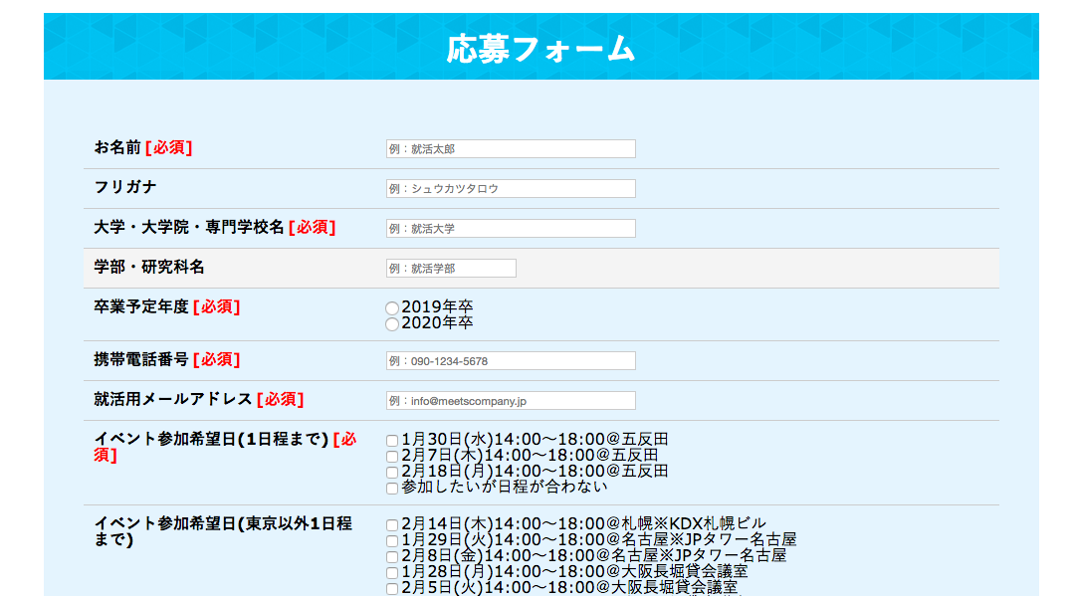1077x596 pixels.
Task: Check 2月5日(火) 大阪長堀貸会議室 option
Action: click(x=392, y=588)
